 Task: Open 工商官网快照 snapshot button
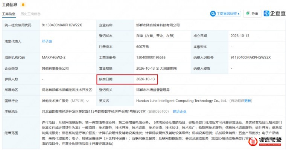tap(225, 14)
